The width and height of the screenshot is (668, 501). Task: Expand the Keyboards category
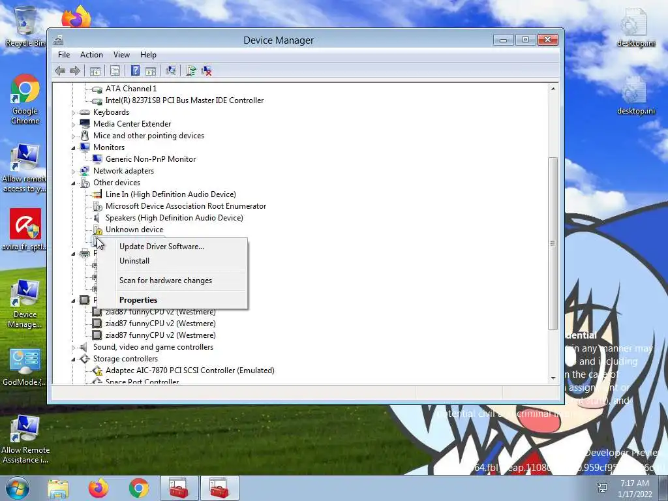tap(73, 113)
